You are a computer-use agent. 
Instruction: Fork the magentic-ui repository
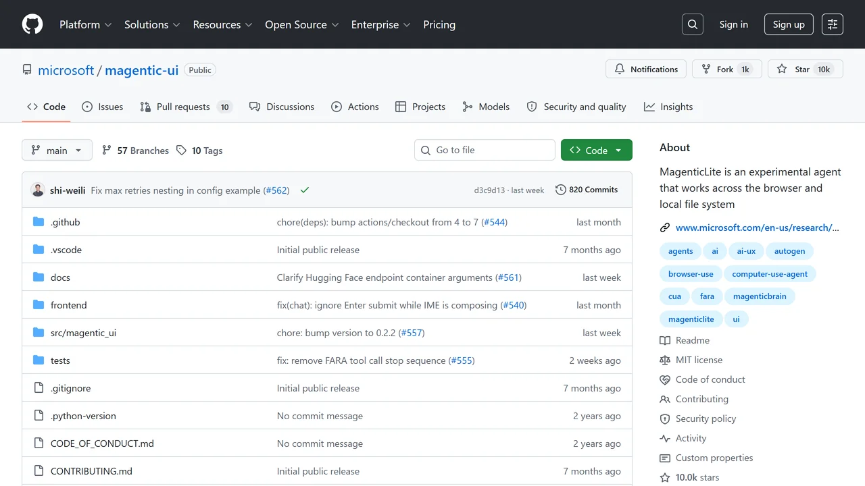pos(727,70)
